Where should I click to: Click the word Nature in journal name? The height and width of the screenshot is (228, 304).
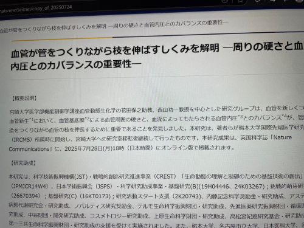283,137
